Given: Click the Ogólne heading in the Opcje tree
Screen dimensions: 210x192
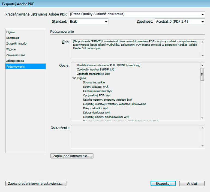Looking at the screenshot, I should click(82, 78).
